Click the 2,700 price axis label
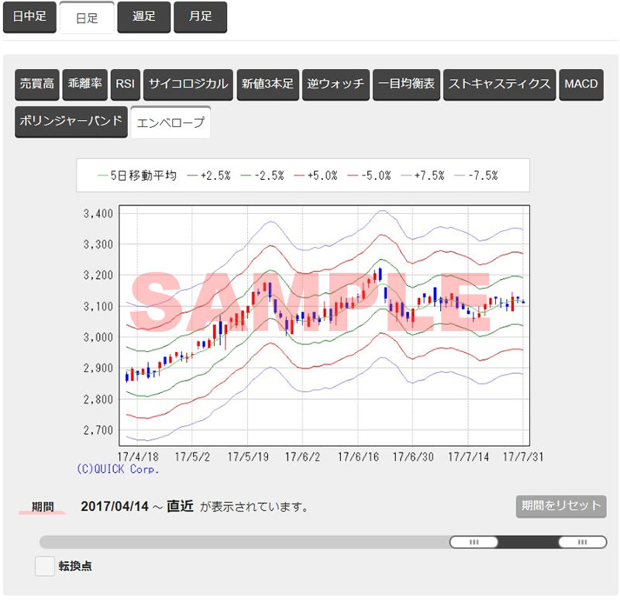Image resolution: width=620 pixels, height=603 pixels. click(98, 430)
